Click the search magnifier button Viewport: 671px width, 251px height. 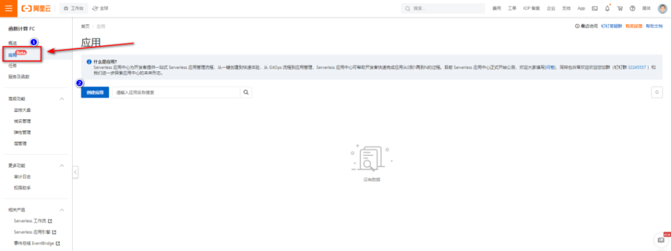click(246, 92)
